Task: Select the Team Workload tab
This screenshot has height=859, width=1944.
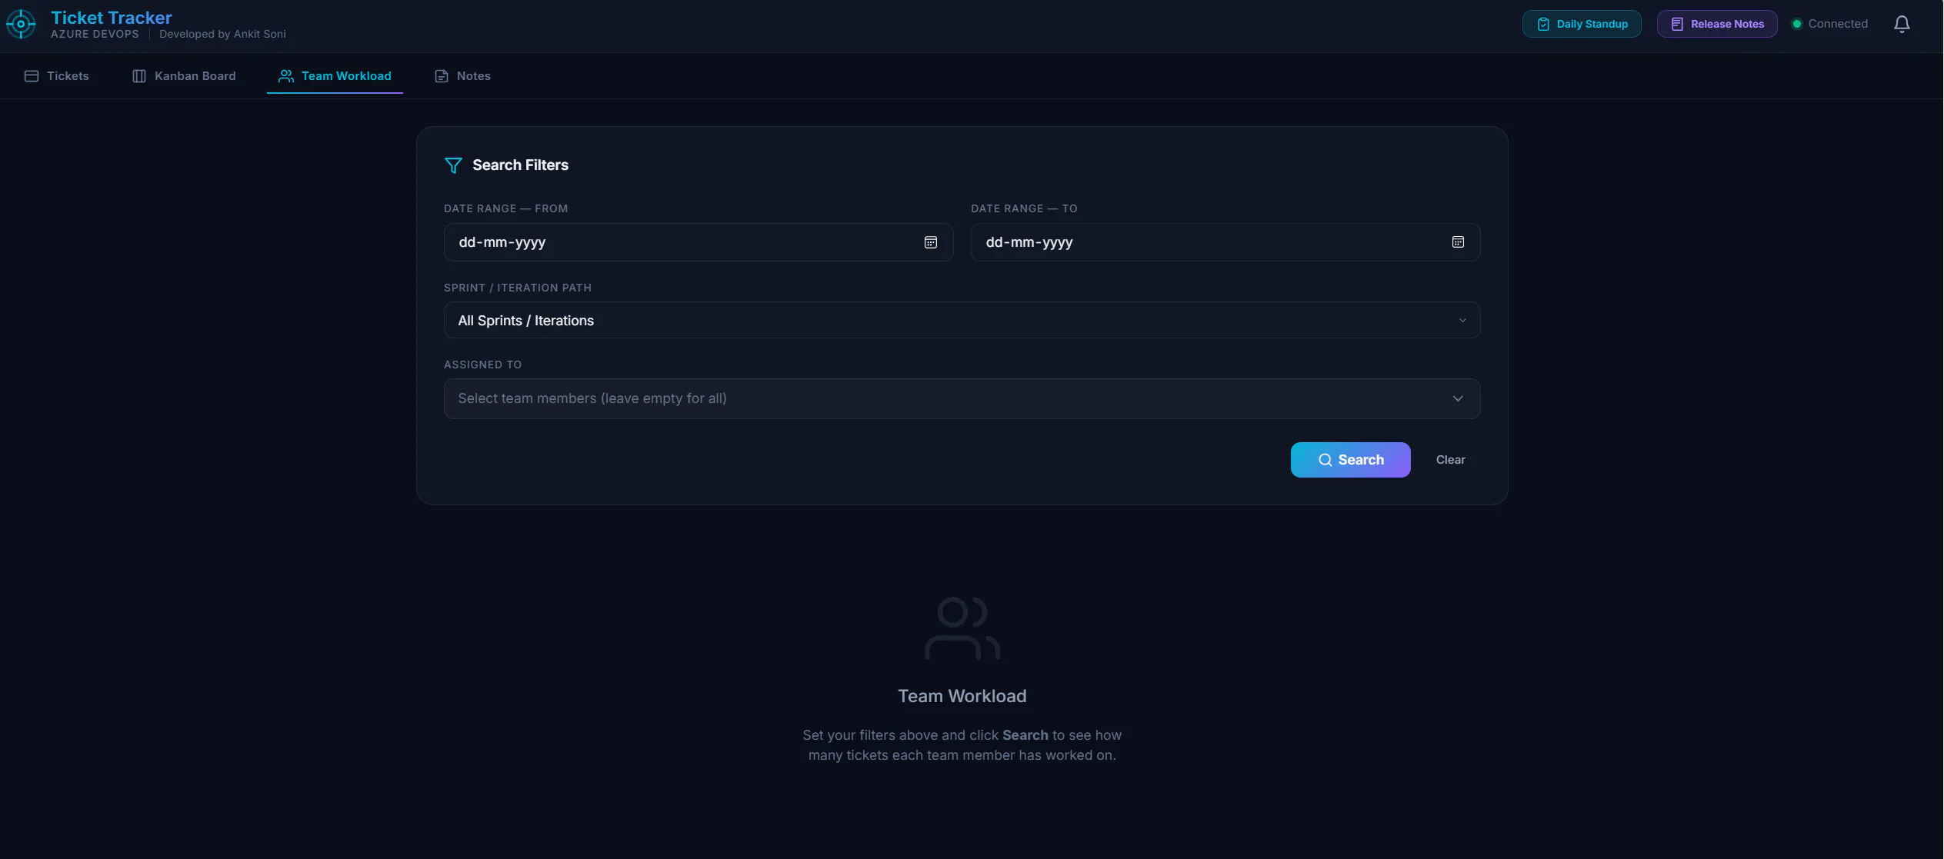Action: [x=335, y=76]
